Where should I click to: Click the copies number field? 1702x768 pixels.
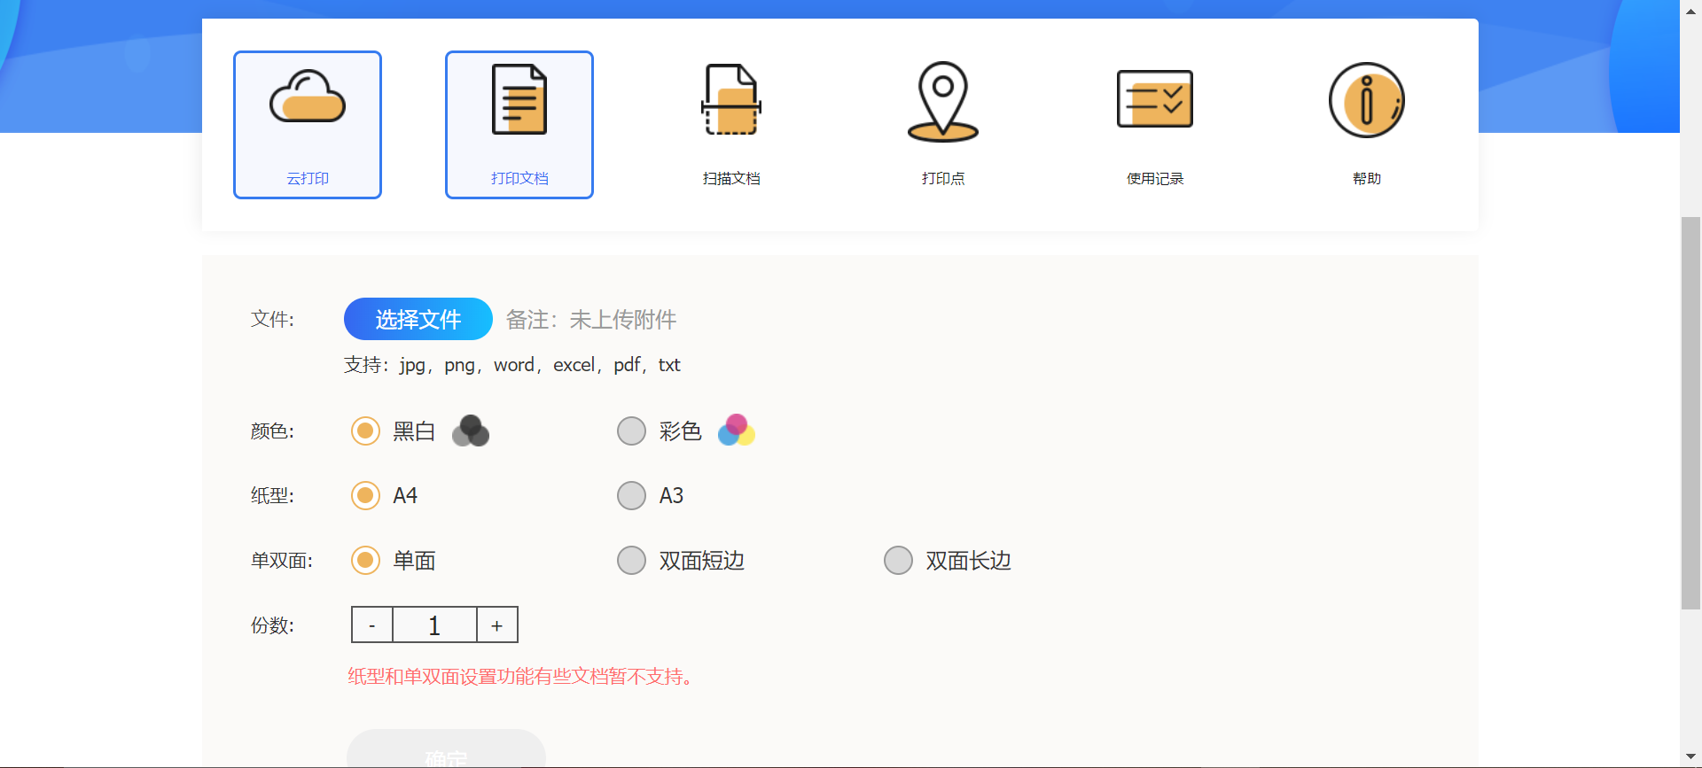[x=434, y=624]
